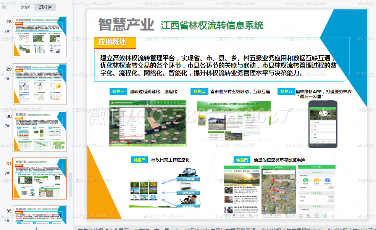Switch to the 幻灯片 slides tab
Image resolution: width=376 pixels, height=230 pixels.
coord(45,7)
